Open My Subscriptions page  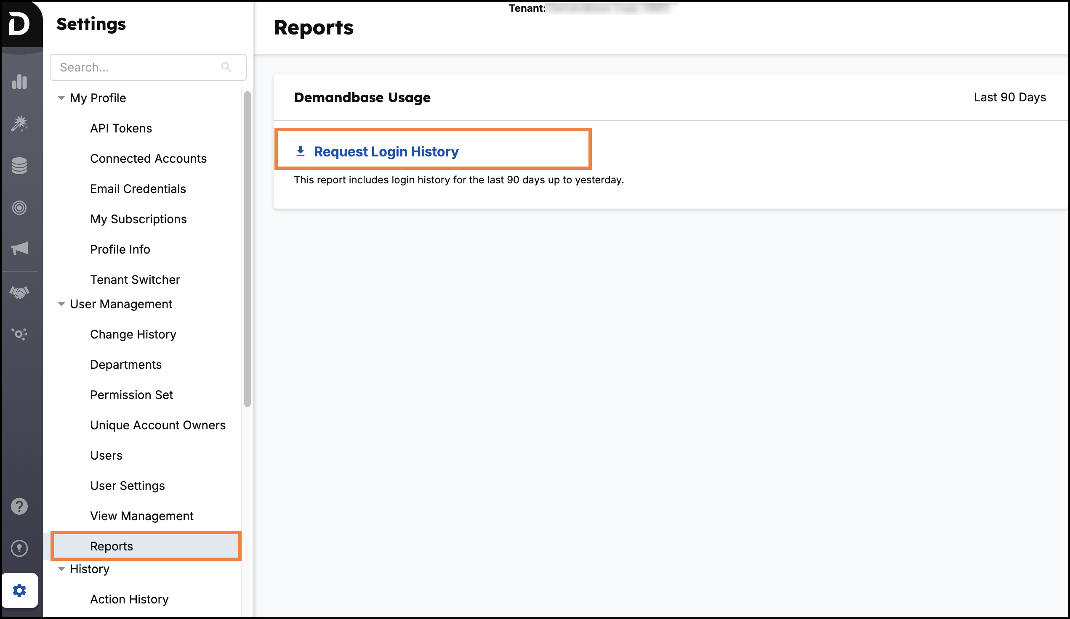click(138, 219)
